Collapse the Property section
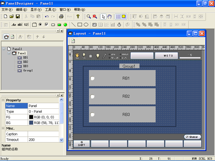The width and height of the screenshot is (215, 161). click(x=3, y=100)
